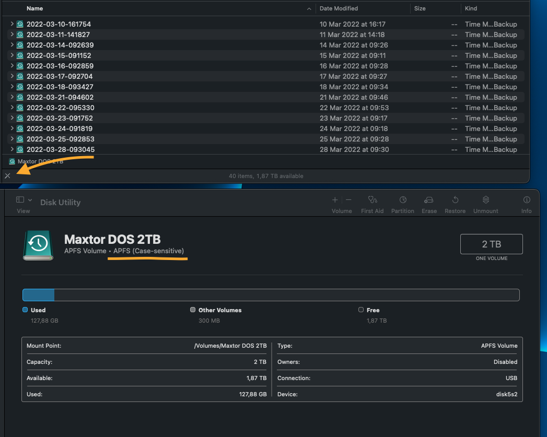
Task: Click the Disk Utility window title
Action: click(61, 203)
